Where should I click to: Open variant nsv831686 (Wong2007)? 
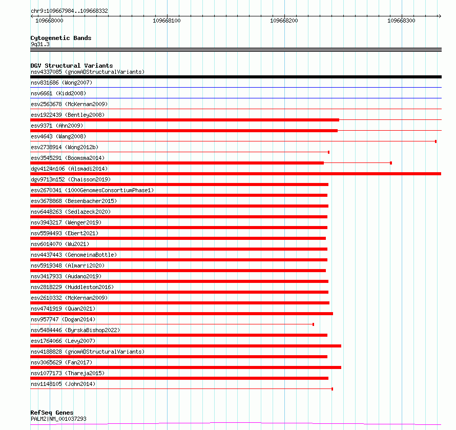click(x=61, y=83)
